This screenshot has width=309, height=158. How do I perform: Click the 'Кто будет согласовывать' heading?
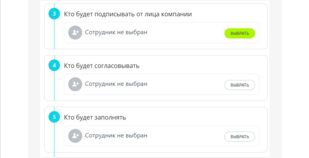point(102,66)
